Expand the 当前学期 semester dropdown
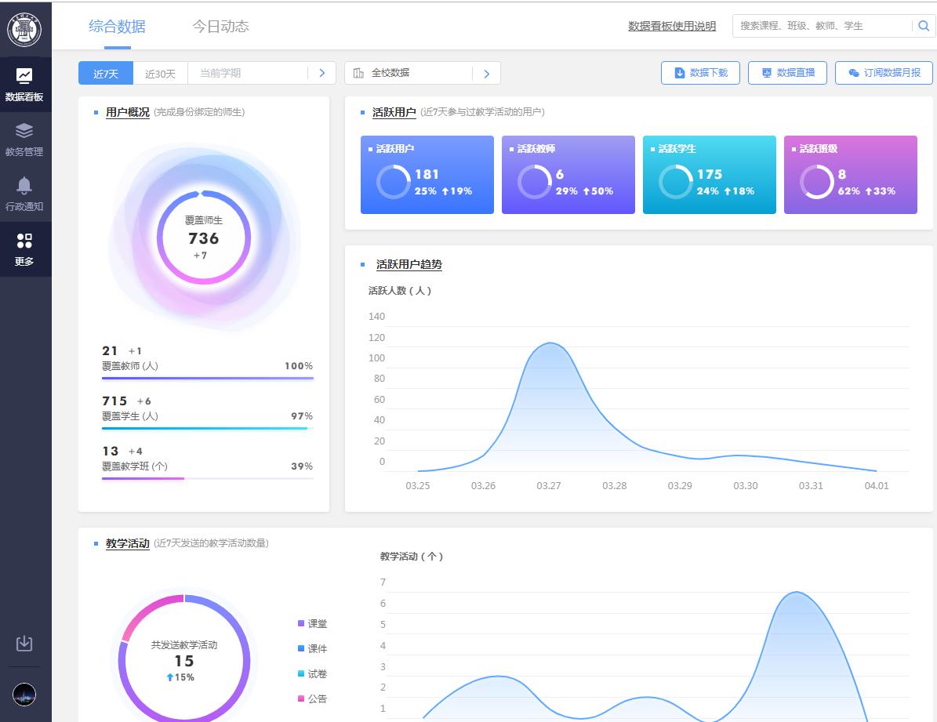 coord(248,73)
